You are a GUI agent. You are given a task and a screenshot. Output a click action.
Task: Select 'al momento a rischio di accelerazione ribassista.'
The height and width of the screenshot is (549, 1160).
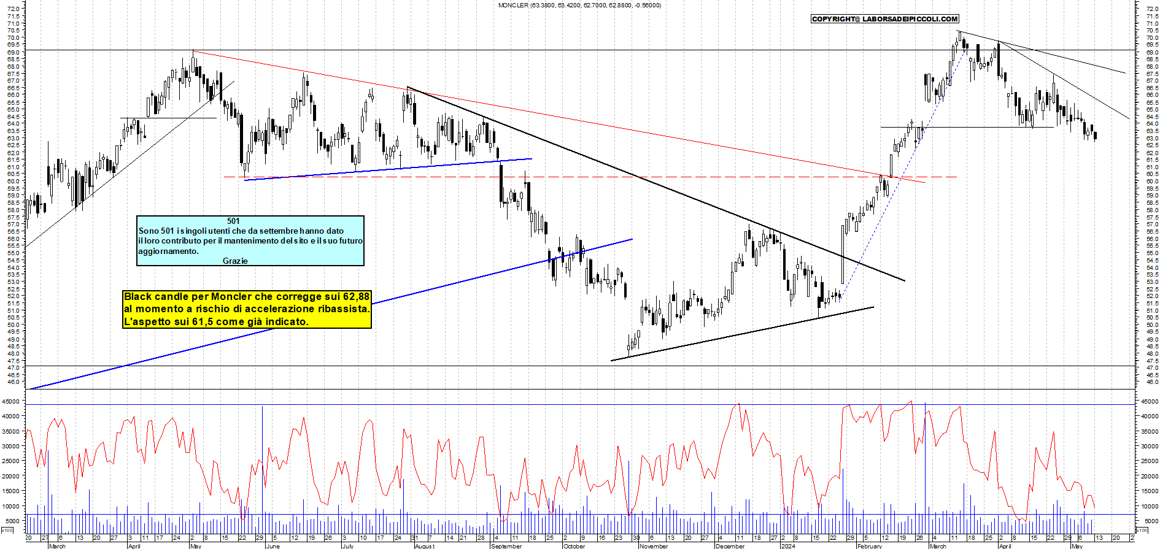247,309
